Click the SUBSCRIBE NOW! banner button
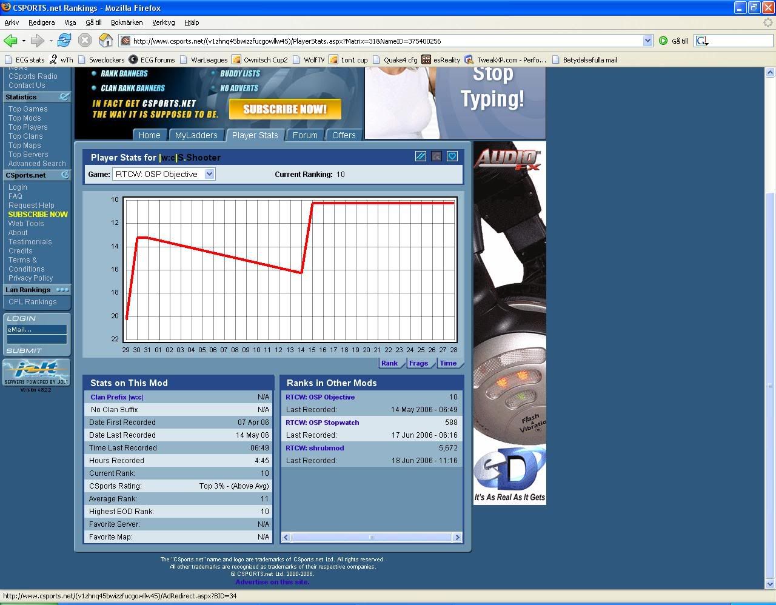The image size is (776, 605). 285,109
